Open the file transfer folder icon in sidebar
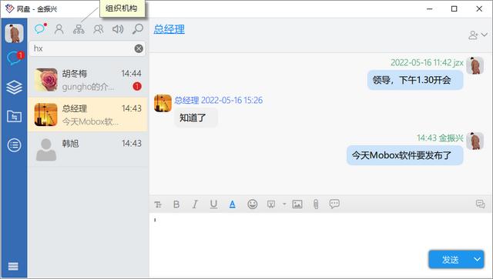The height and width of the screenshot is (279, 493). click(x=14, y=116)
